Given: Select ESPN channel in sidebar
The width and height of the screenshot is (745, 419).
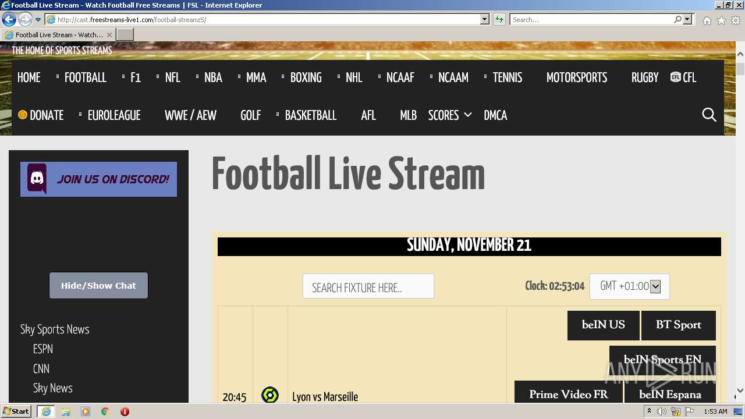Looking at the screenshot, I should click(x=43, y=349).
